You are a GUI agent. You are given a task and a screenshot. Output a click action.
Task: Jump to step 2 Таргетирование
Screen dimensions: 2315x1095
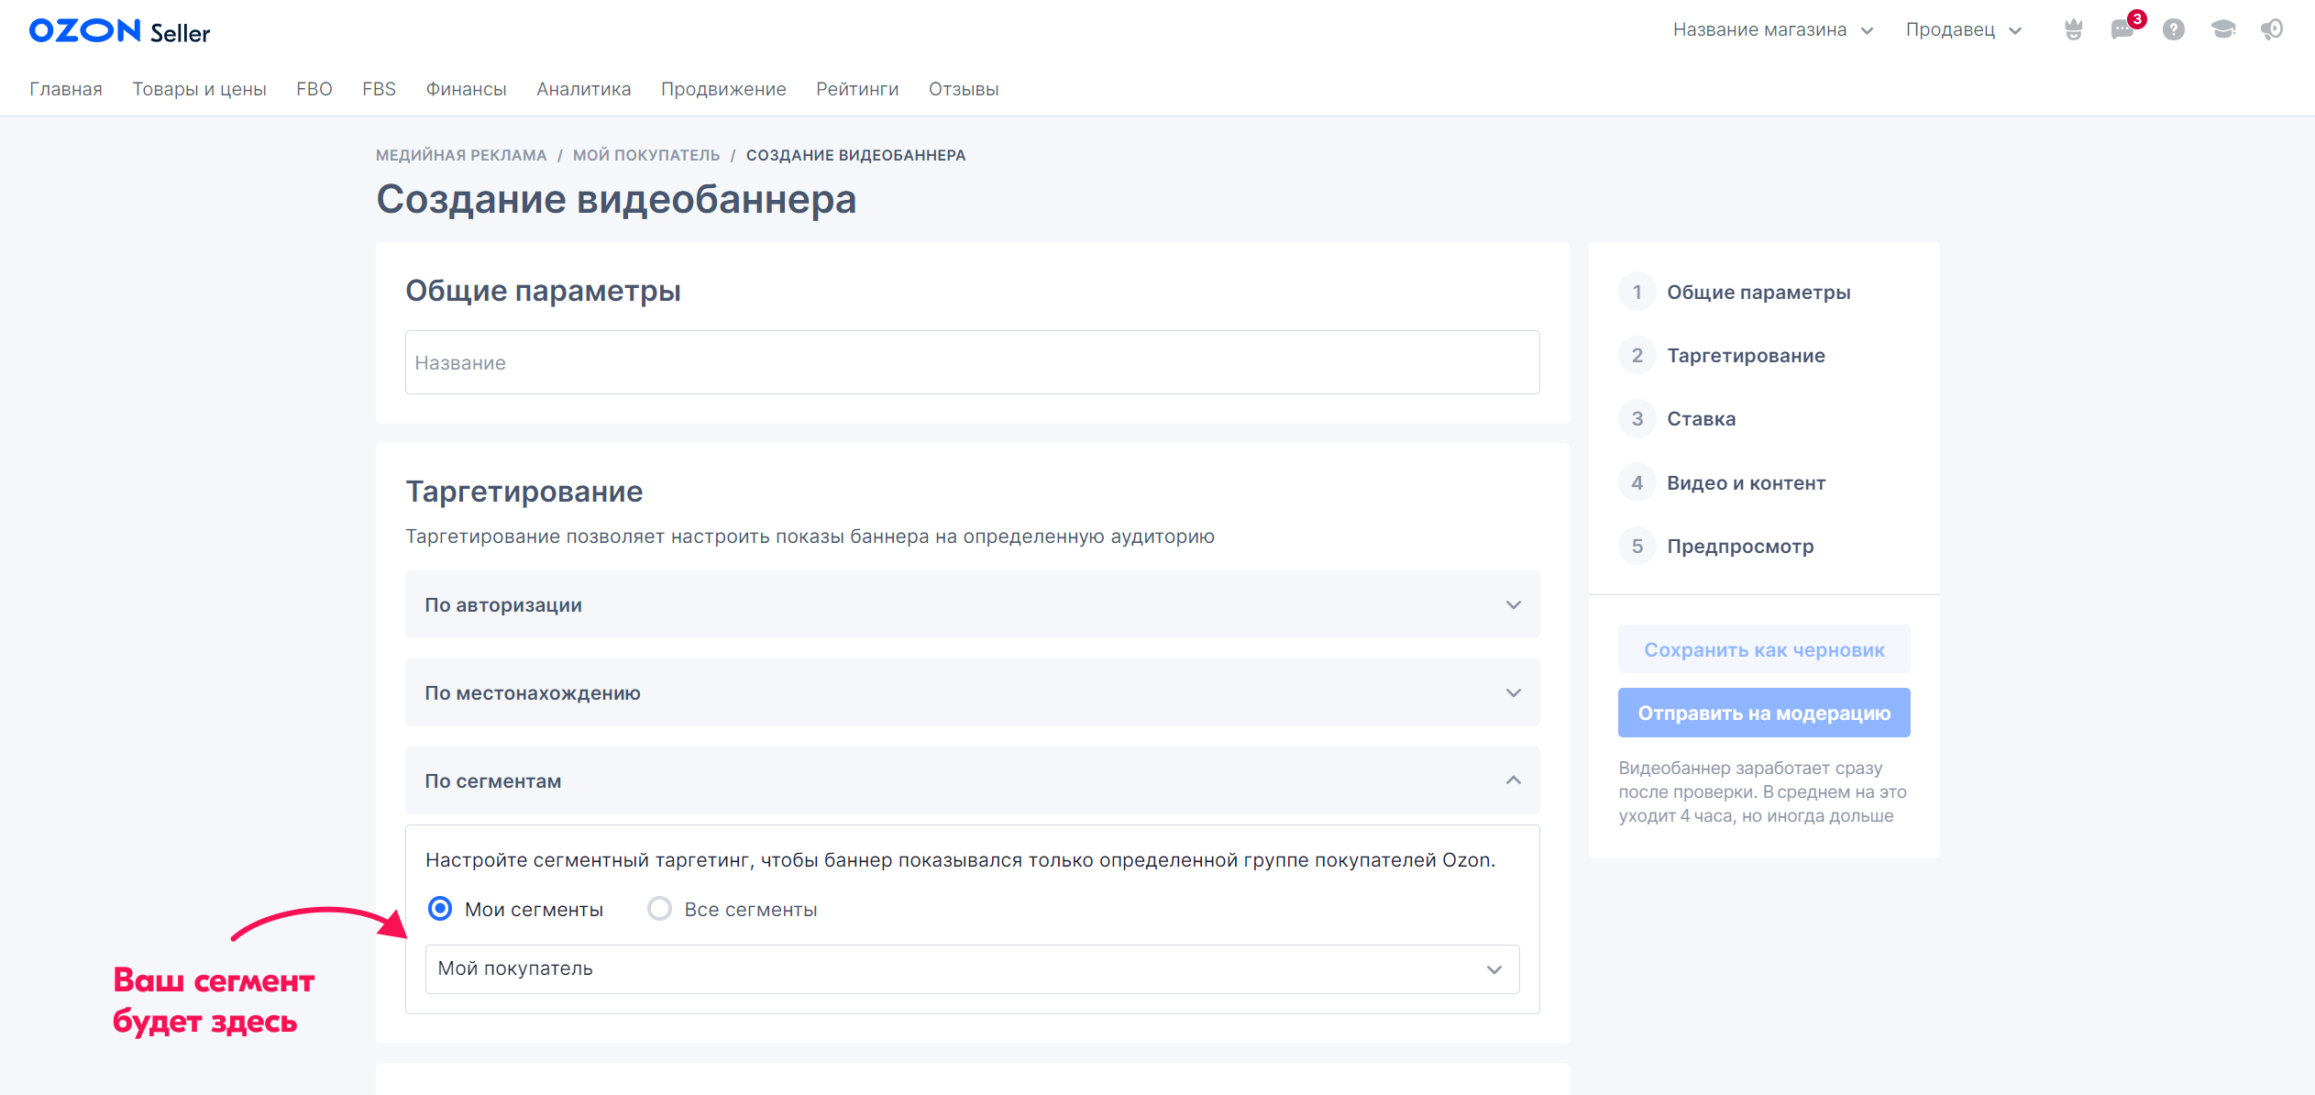[1722, 355]
